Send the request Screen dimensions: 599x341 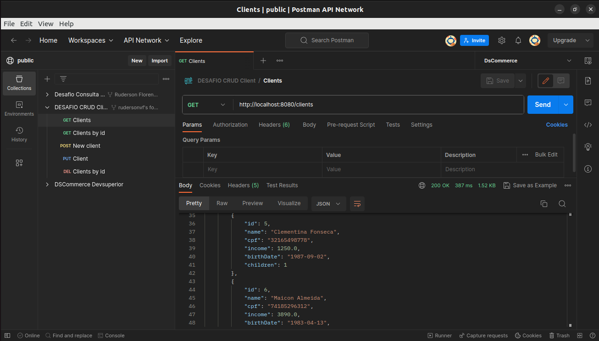(x=543, y=105)
